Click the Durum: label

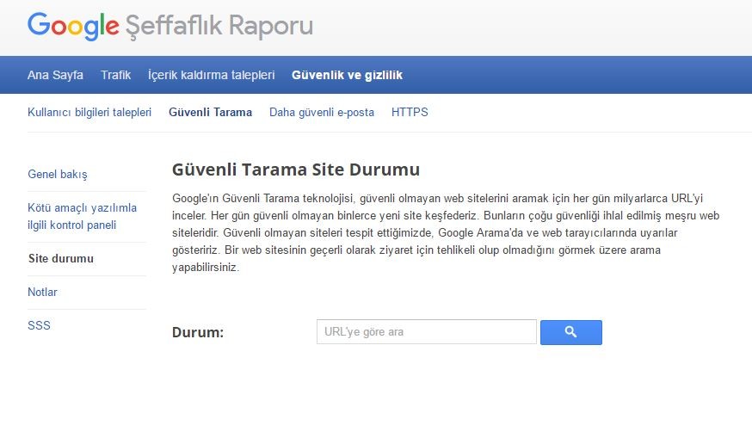198,332
